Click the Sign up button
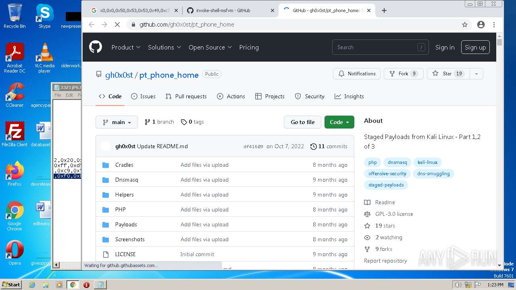This screenshot has width=516, height=290. click(x=475, y=47)
